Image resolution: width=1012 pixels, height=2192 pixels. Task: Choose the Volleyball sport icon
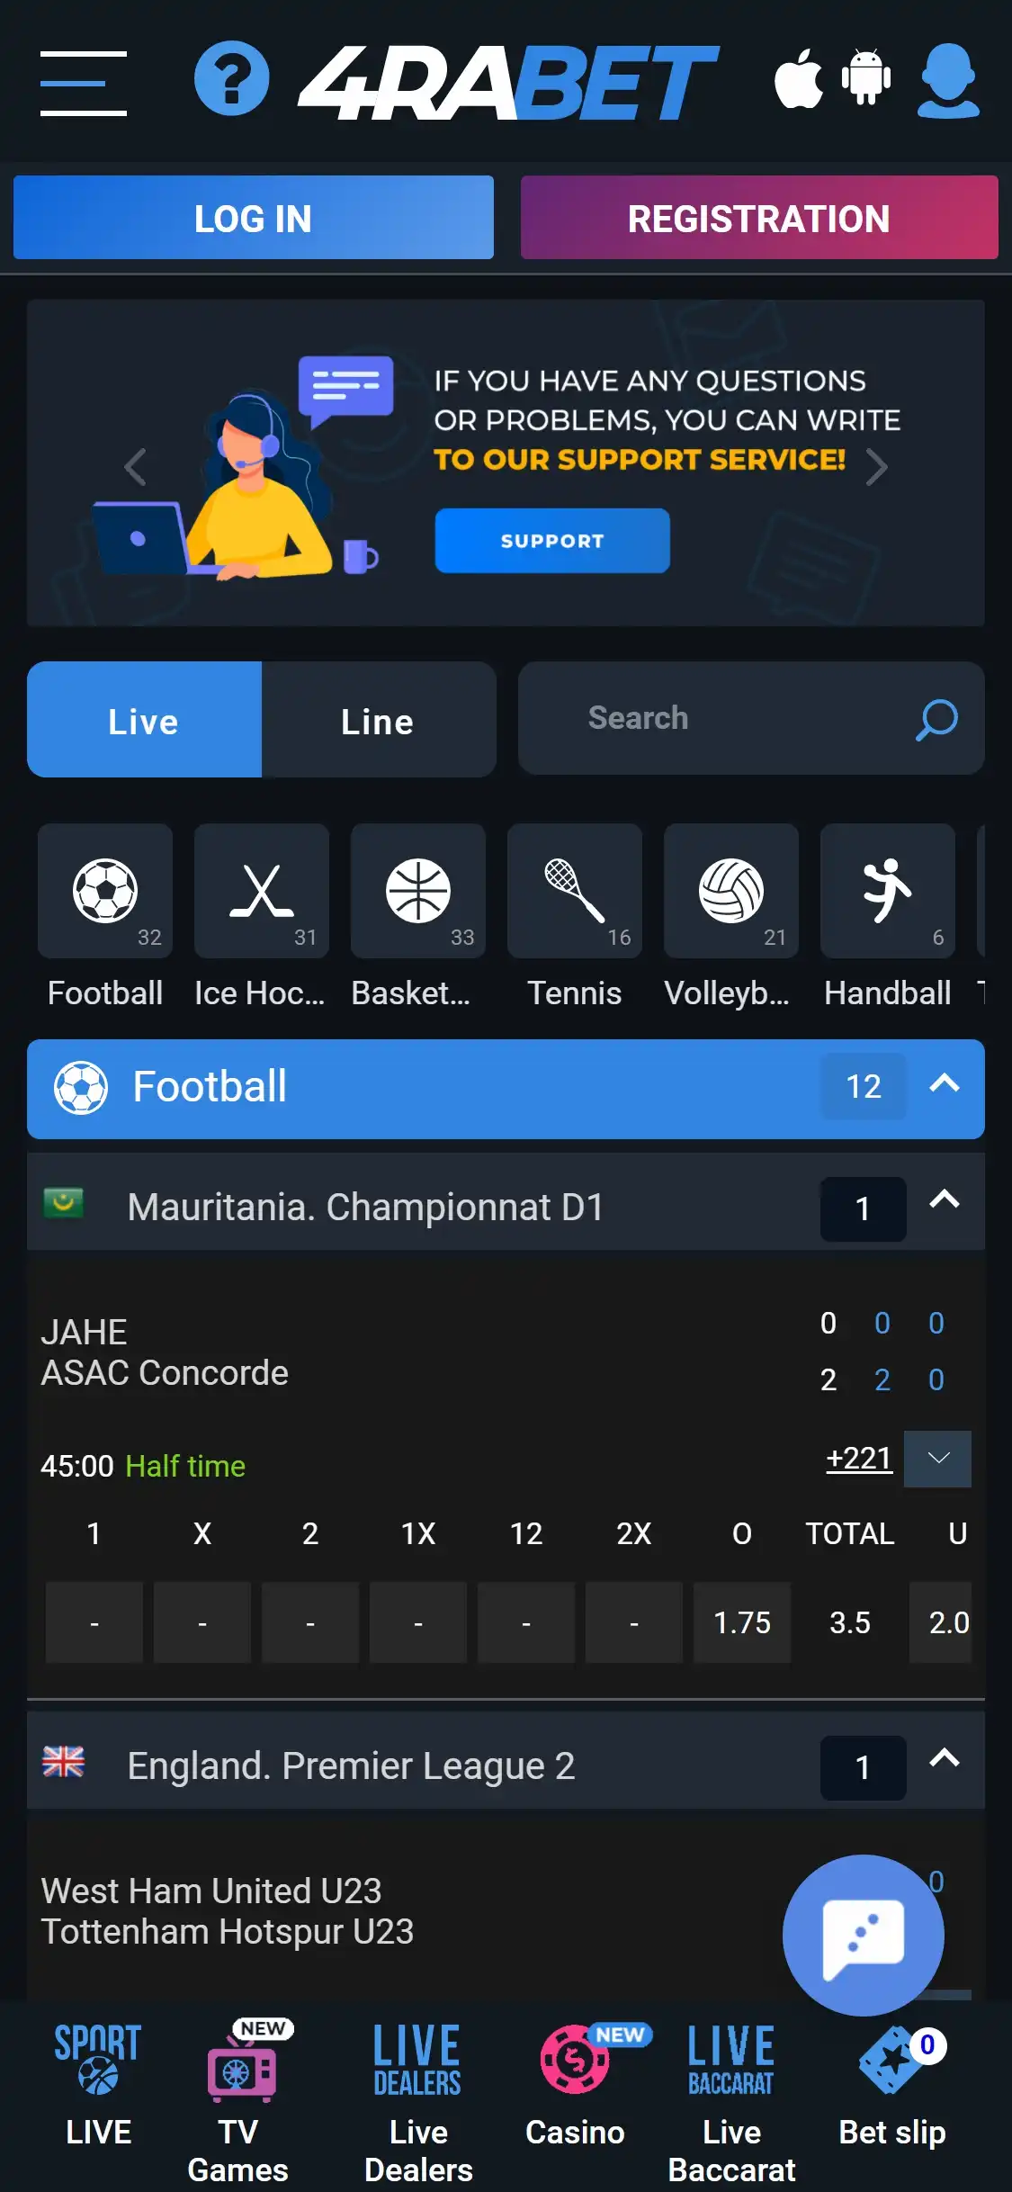[x=730, y=891]
